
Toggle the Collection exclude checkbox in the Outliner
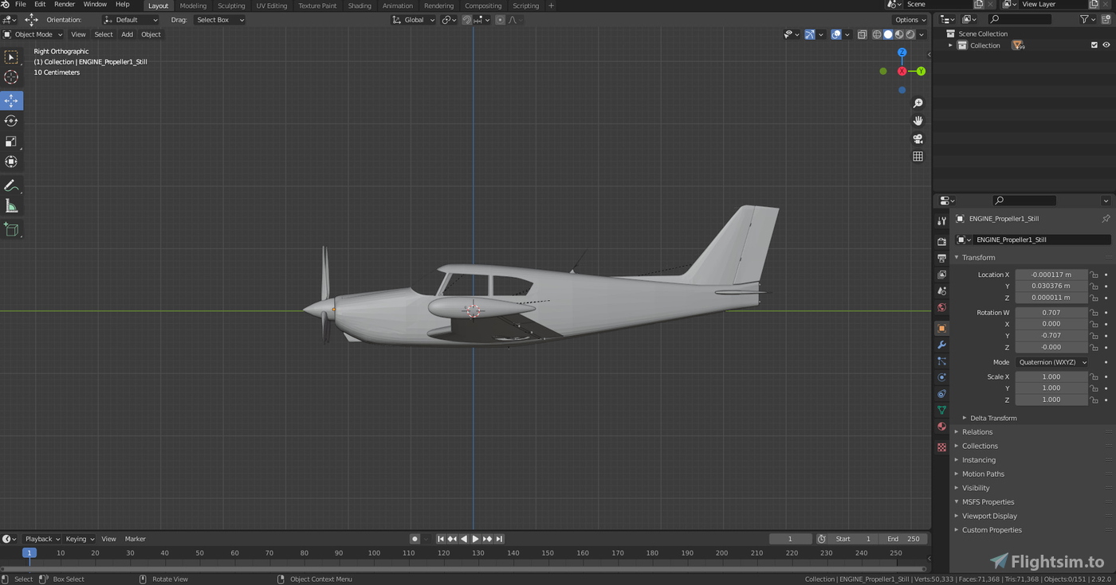[1094, 45]
